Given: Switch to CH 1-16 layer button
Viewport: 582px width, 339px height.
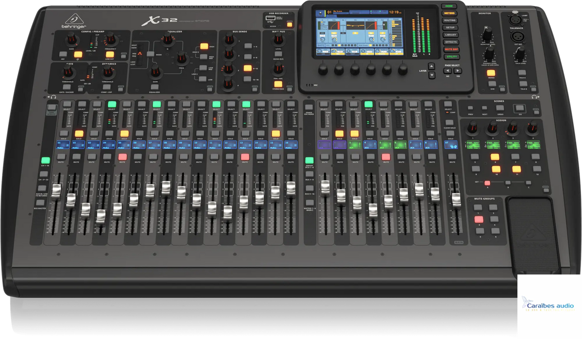Looking at the screenshot, I should pyautogui.click(x=46, y=160).
